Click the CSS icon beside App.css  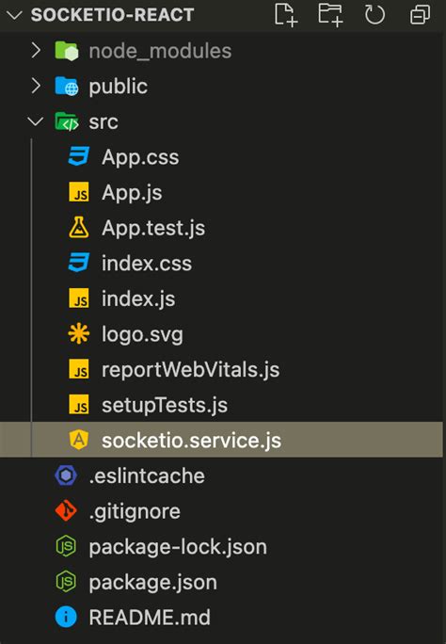(79, 157)
